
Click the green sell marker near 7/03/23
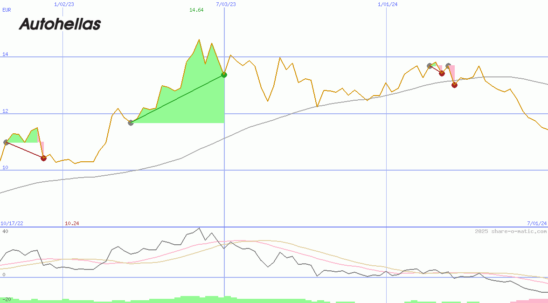[224, 75]
